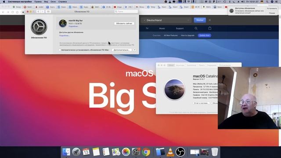
Task: Launch Launchpad rocket icon in Dock
Action: click(x=76, y=152)
